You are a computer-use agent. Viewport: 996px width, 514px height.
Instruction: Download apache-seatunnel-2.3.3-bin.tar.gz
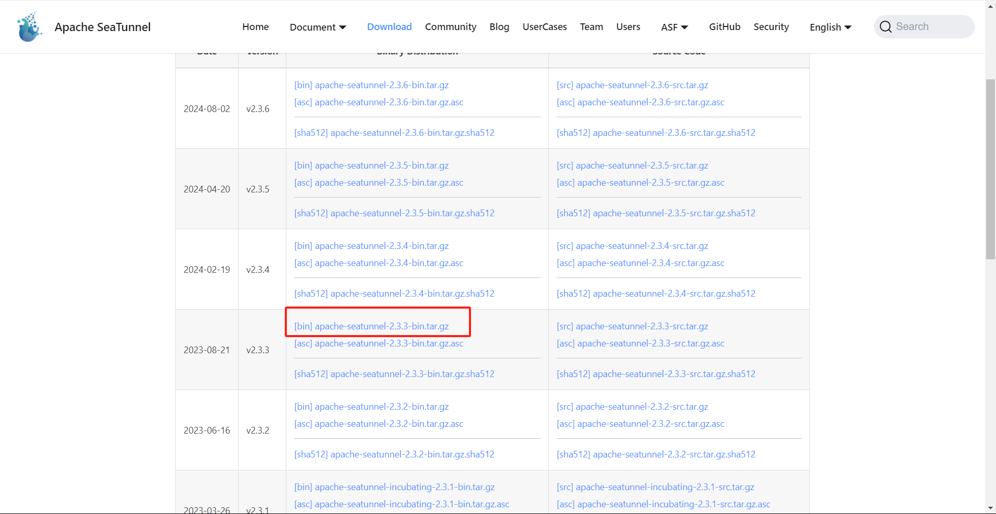(371, 326)
